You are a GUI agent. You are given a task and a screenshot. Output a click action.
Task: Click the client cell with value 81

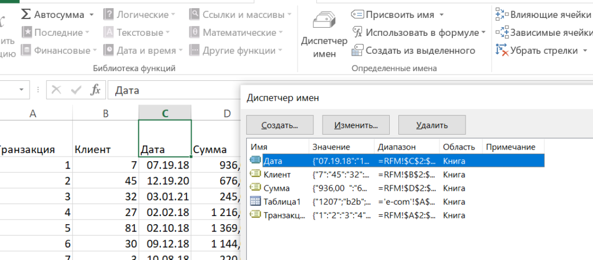(x=105, y=228)
